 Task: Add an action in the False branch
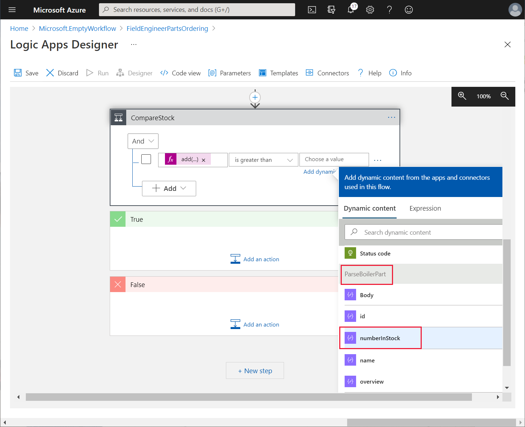[x=255, y=324]
